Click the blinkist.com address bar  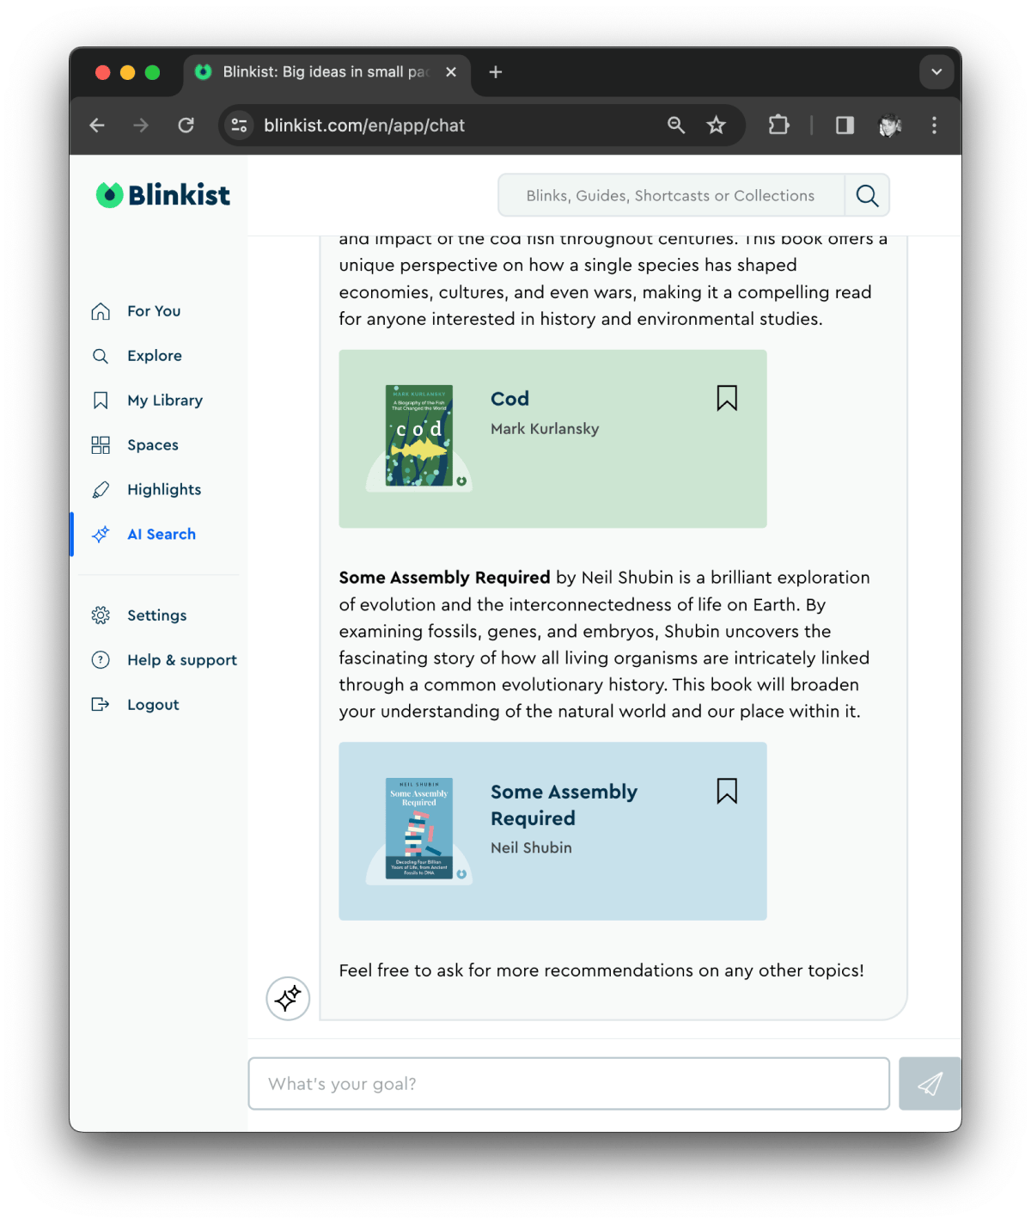coord(364,125)
